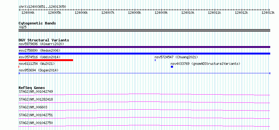The width and height of the screenshot is (279, 130).
Task: Click the 124006k ruler position
Action: [x=81, y=13]
